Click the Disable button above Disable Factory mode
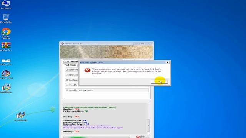Viewport: 246px width, 138px height. pos(71,85)
